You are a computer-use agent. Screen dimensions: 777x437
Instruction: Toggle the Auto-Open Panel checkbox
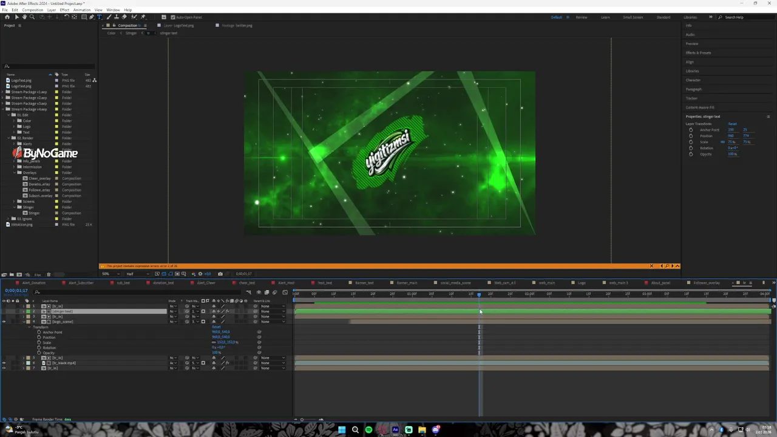pyautogui.click(x=173, y=17)
